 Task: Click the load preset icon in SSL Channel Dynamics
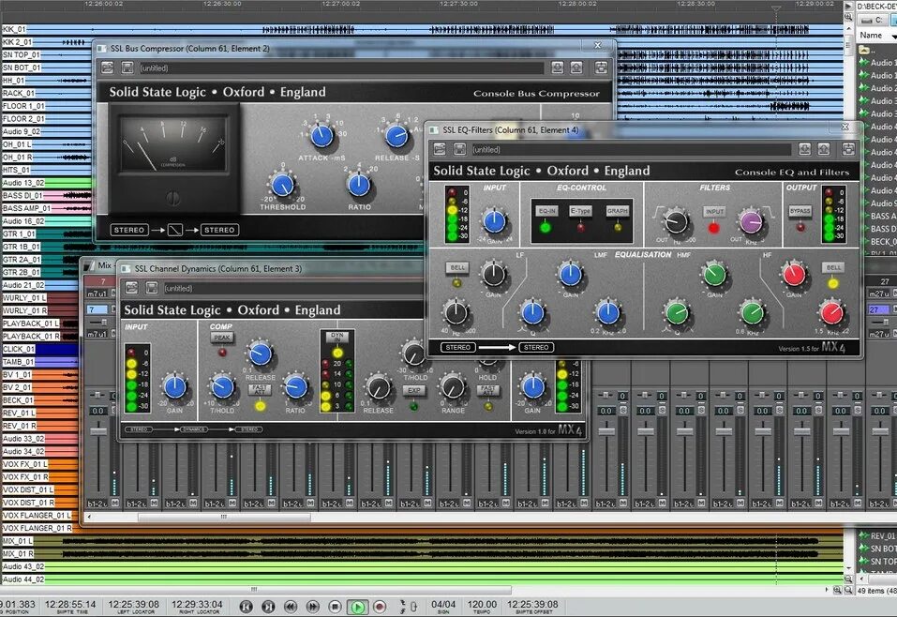pos(131,288)
